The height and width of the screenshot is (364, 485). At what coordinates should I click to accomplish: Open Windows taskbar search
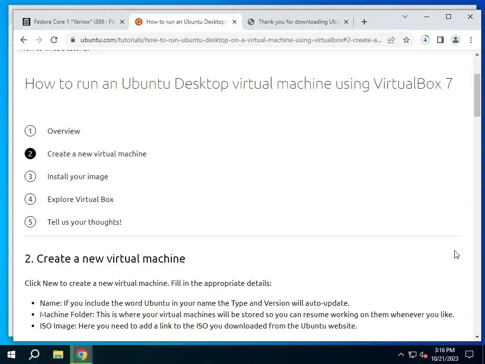pos(34,355)
